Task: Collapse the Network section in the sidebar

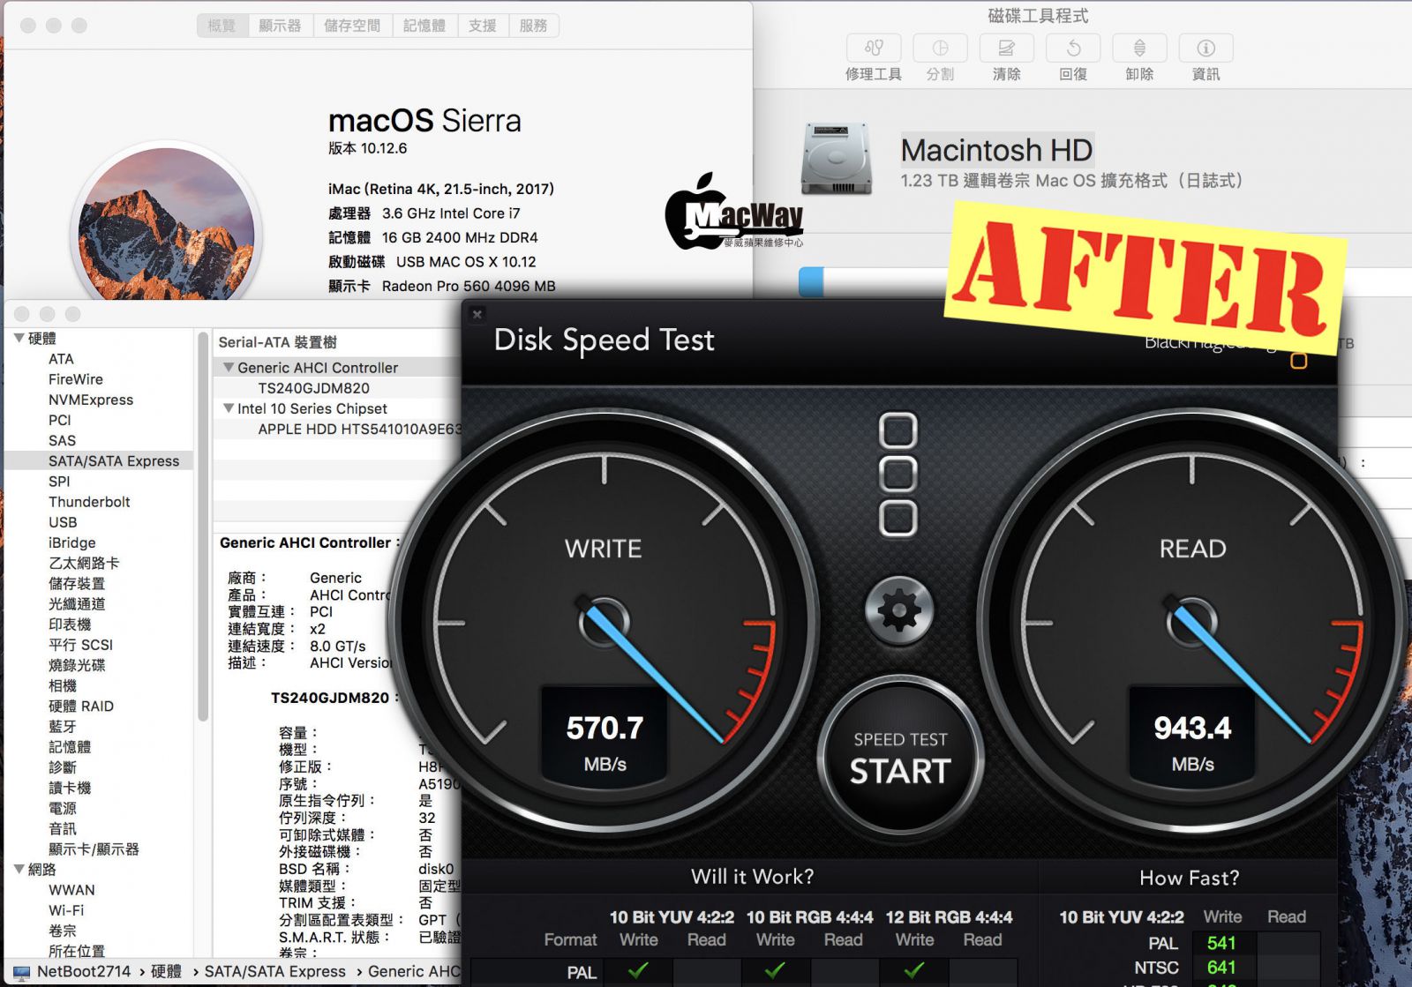Action: [19, 870]
